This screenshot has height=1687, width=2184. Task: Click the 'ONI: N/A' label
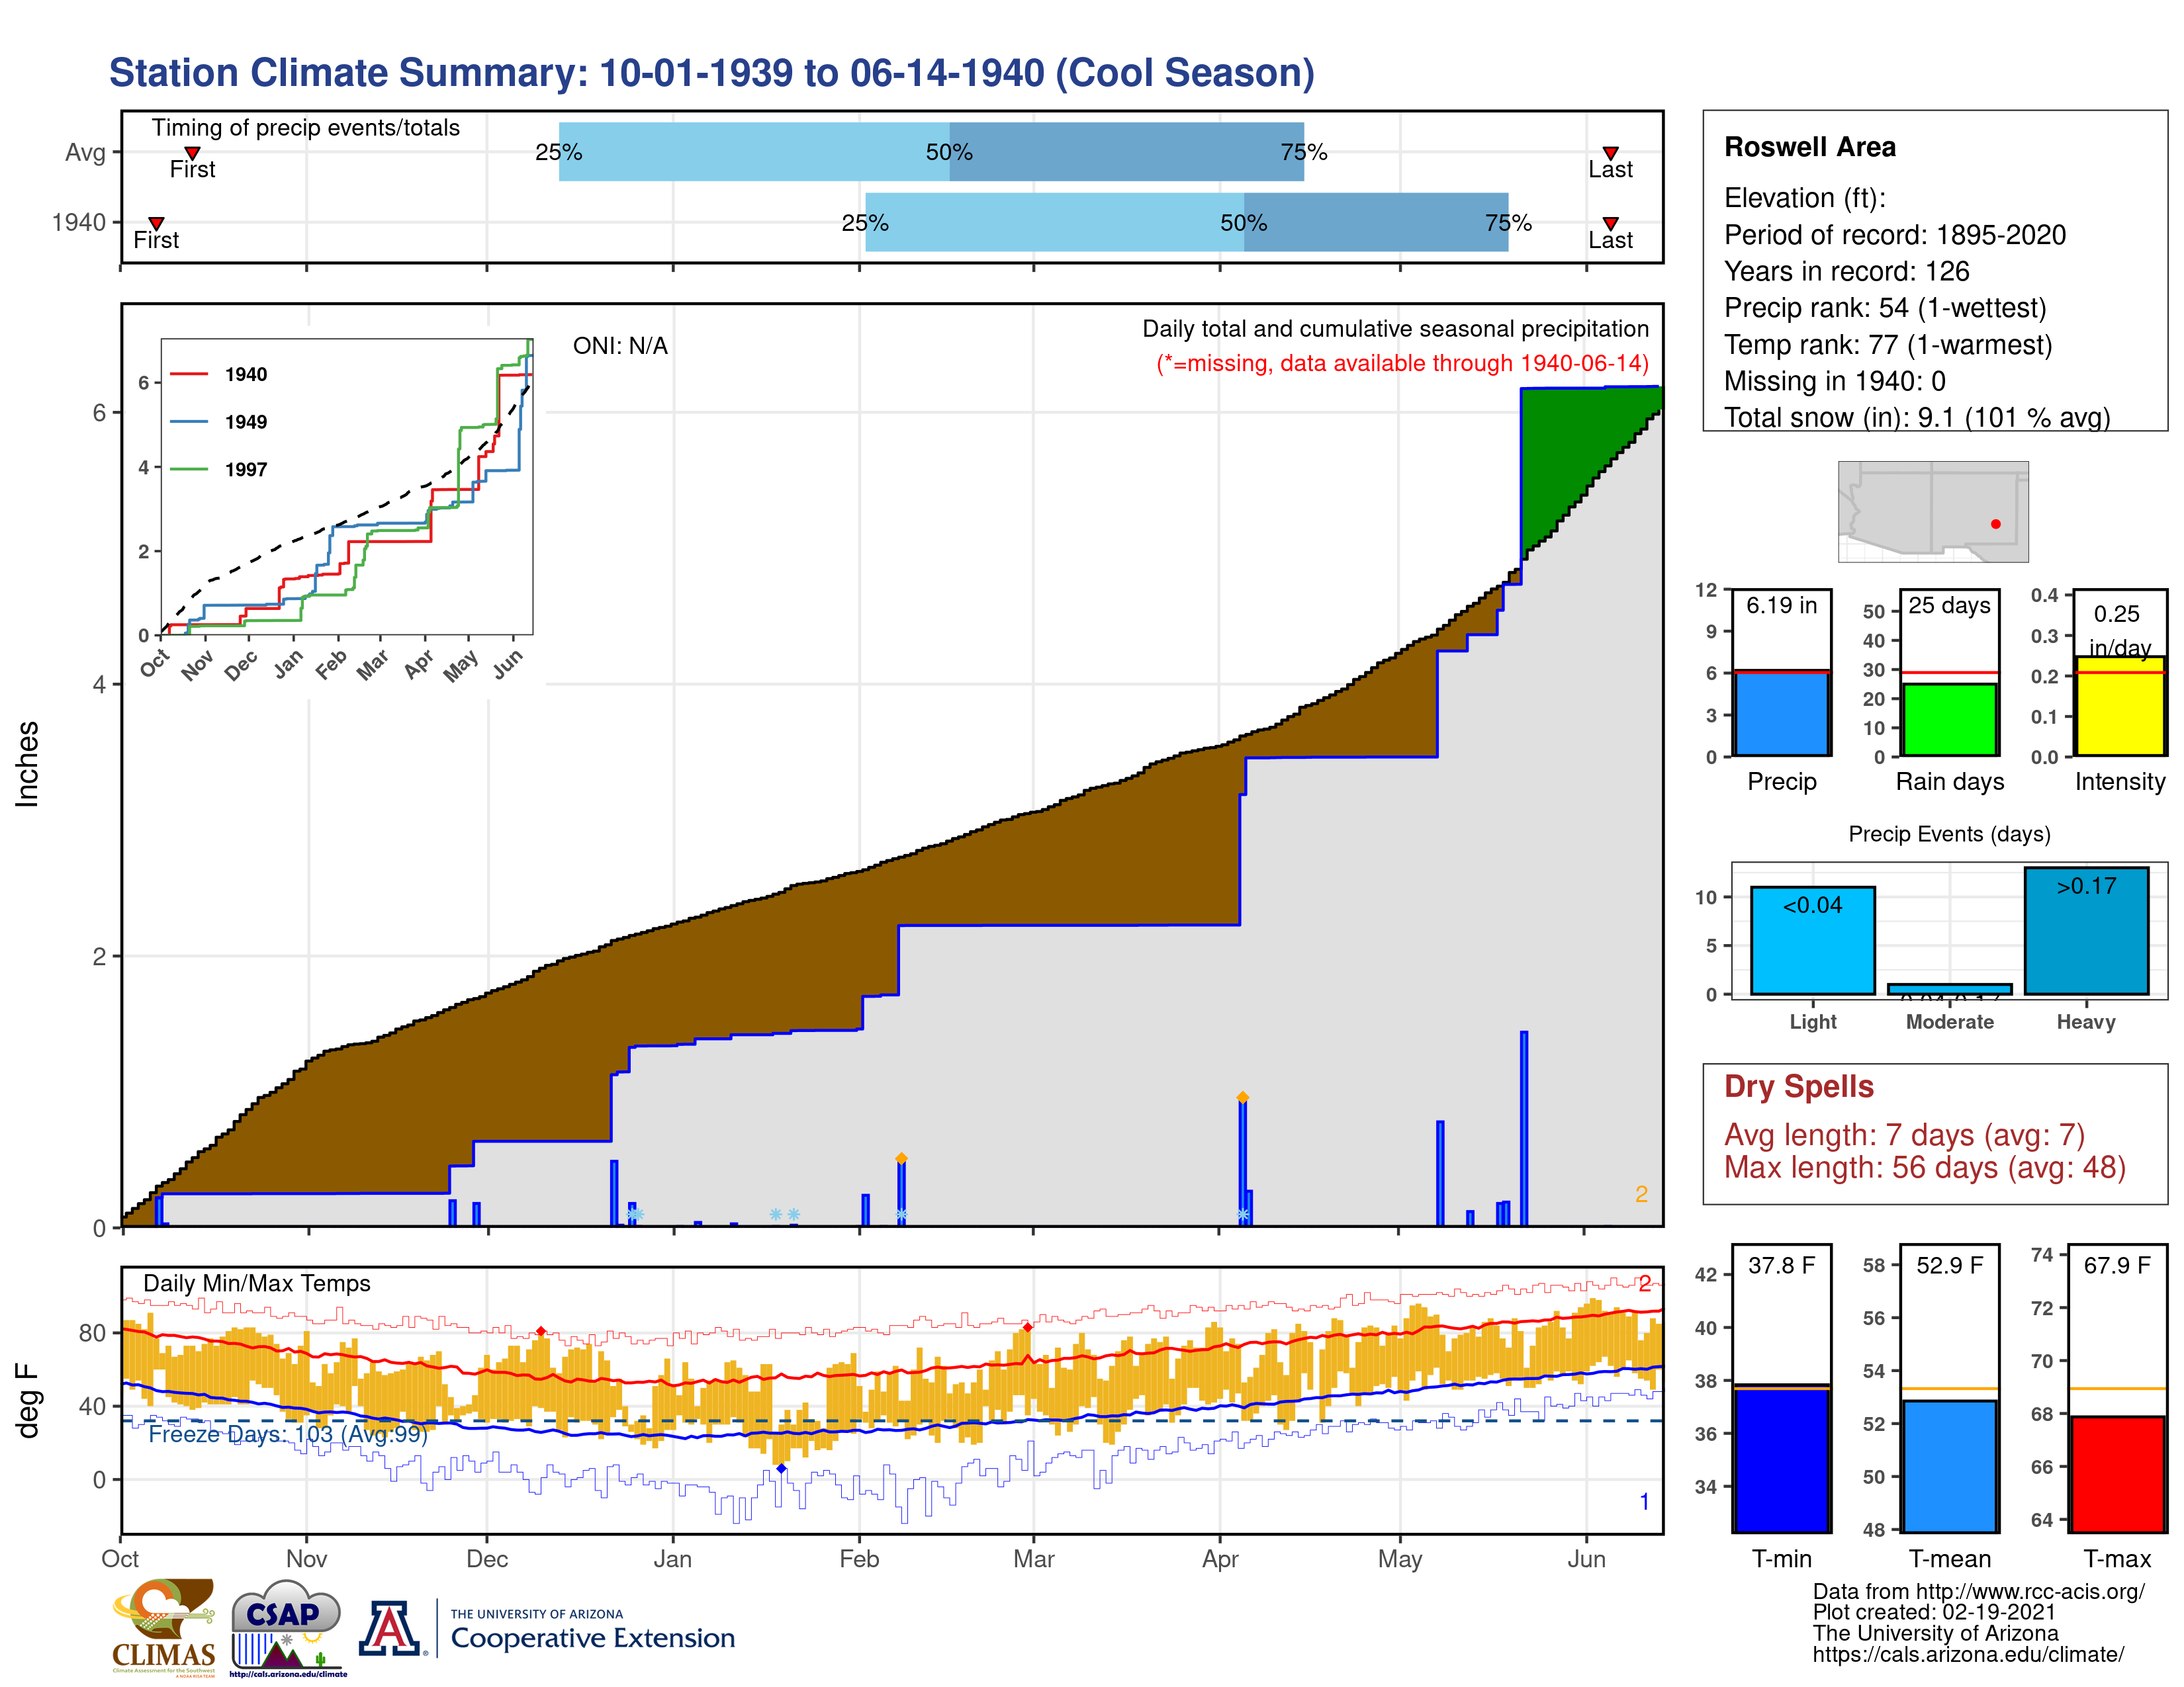[620, 346]
